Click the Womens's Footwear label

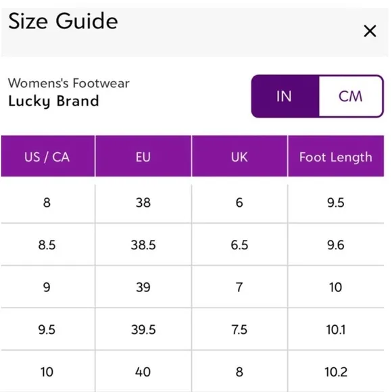[69, 83]
